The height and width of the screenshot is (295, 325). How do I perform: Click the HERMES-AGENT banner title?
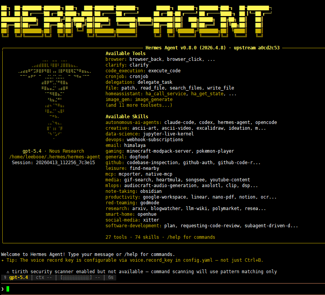136,21
